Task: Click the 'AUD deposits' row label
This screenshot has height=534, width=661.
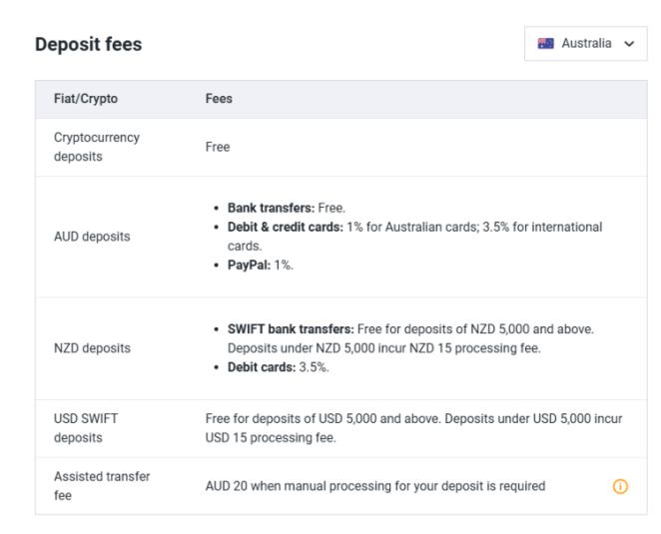Action: [x=92, y=237]
